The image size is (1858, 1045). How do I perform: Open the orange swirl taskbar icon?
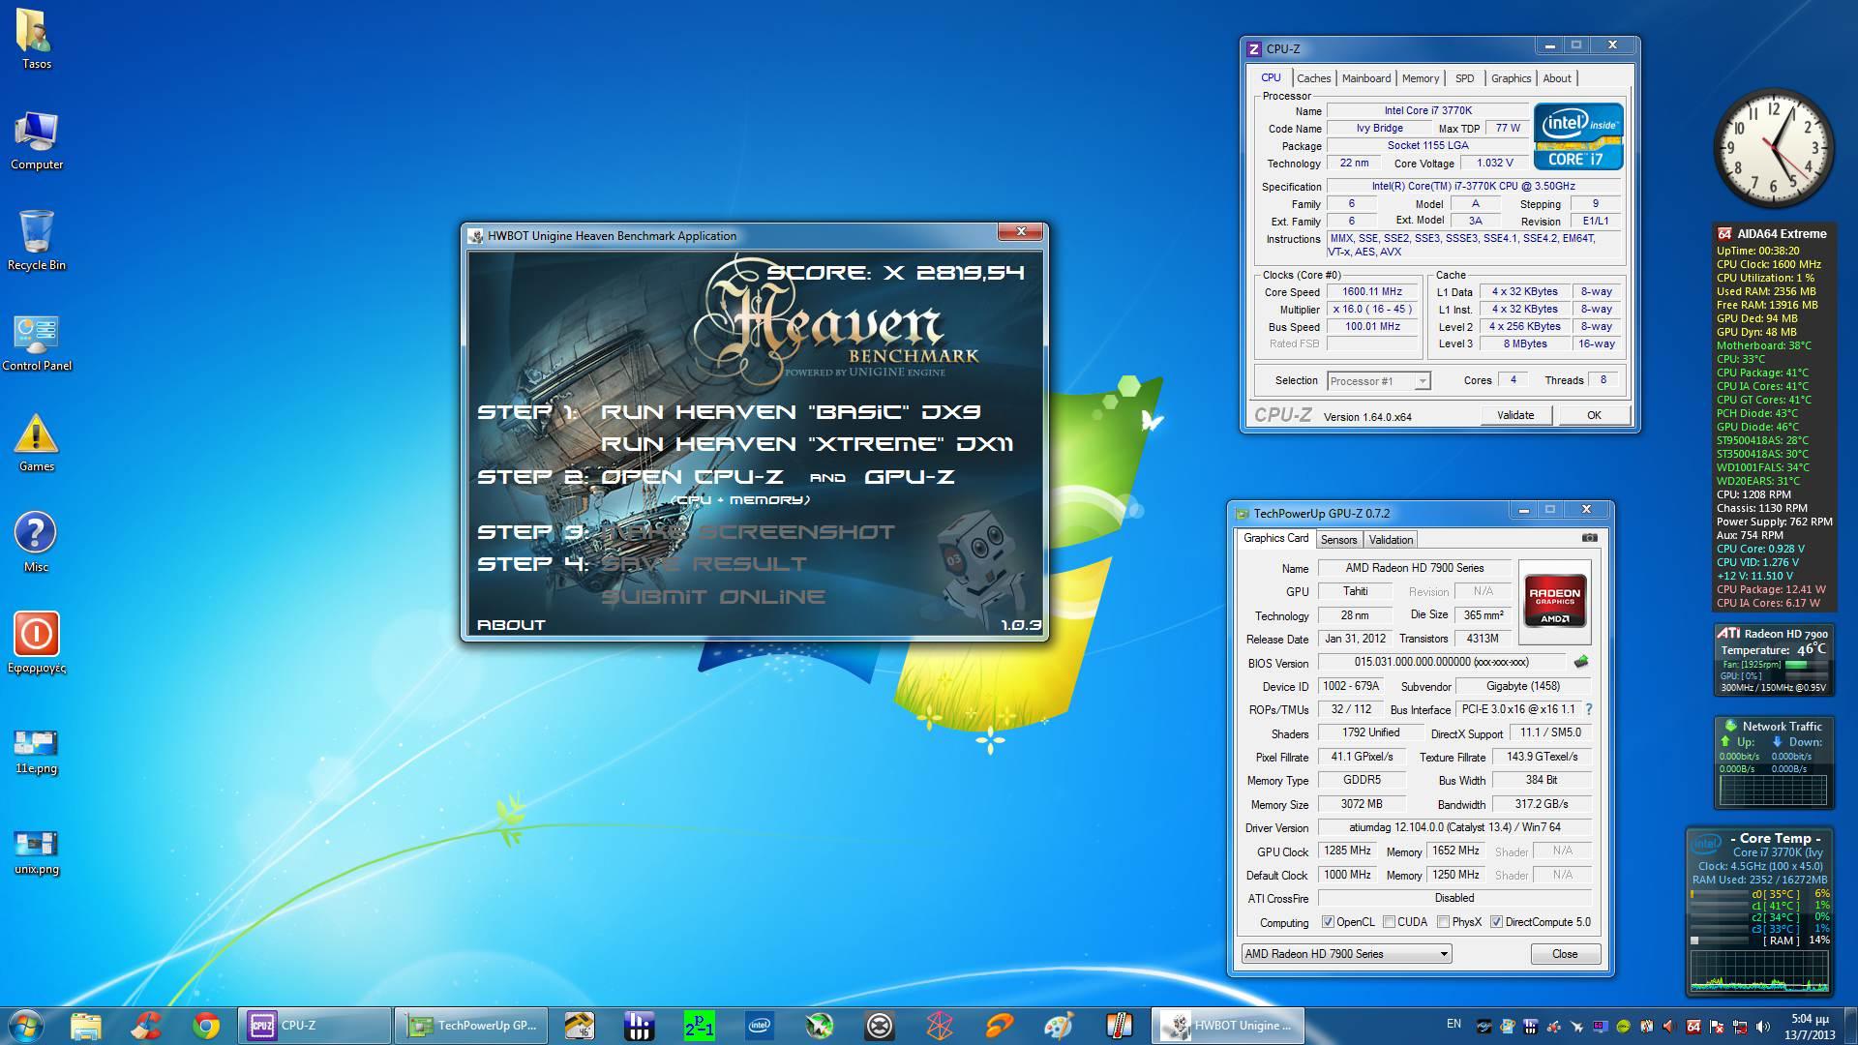(999, 1025)
